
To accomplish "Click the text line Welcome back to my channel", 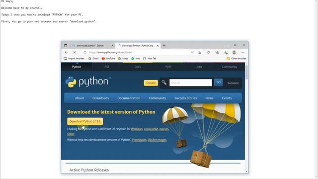I will (x=21, y=8).
